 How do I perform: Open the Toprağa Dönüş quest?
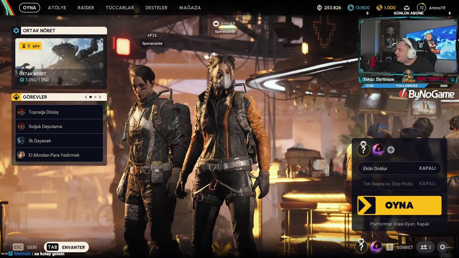[59, 112]
